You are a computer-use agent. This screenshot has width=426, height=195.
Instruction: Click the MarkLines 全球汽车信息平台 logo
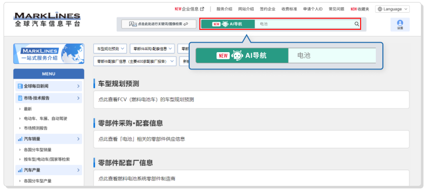coord(48,19)
